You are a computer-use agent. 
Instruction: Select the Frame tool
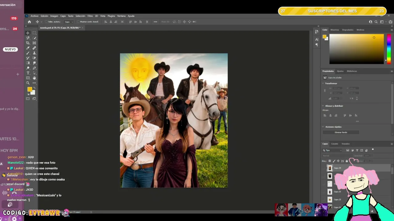[x=34, y=43]
